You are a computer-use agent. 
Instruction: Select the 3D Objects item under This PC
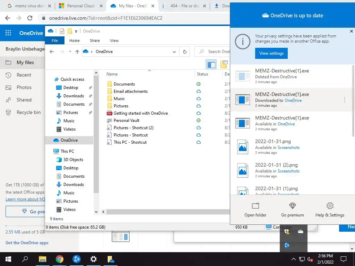(73, 159)
